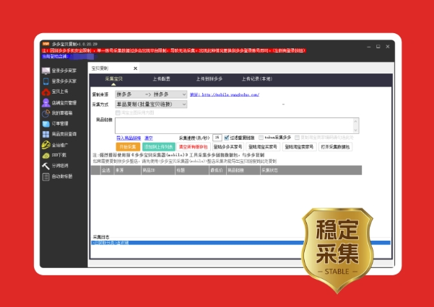This screenshot has width=434, height=307.
Task: Click the document list icon 自动做标题
Action: click(x=45, y=177)
